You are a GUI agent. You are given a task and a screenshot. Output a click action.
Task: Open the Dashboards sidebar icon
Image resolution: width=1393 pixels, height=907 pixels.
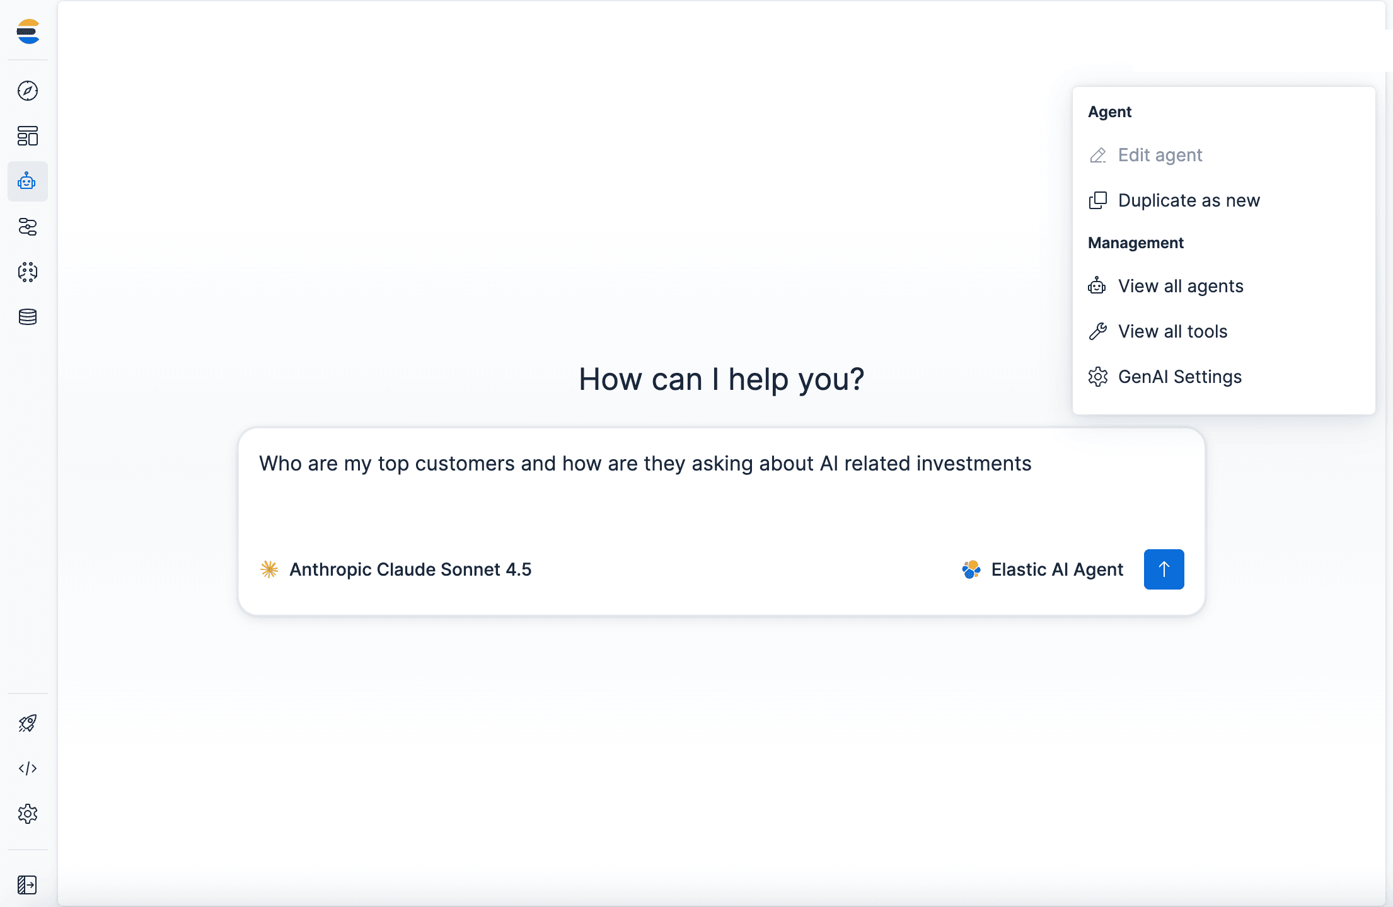pos(28,136)
